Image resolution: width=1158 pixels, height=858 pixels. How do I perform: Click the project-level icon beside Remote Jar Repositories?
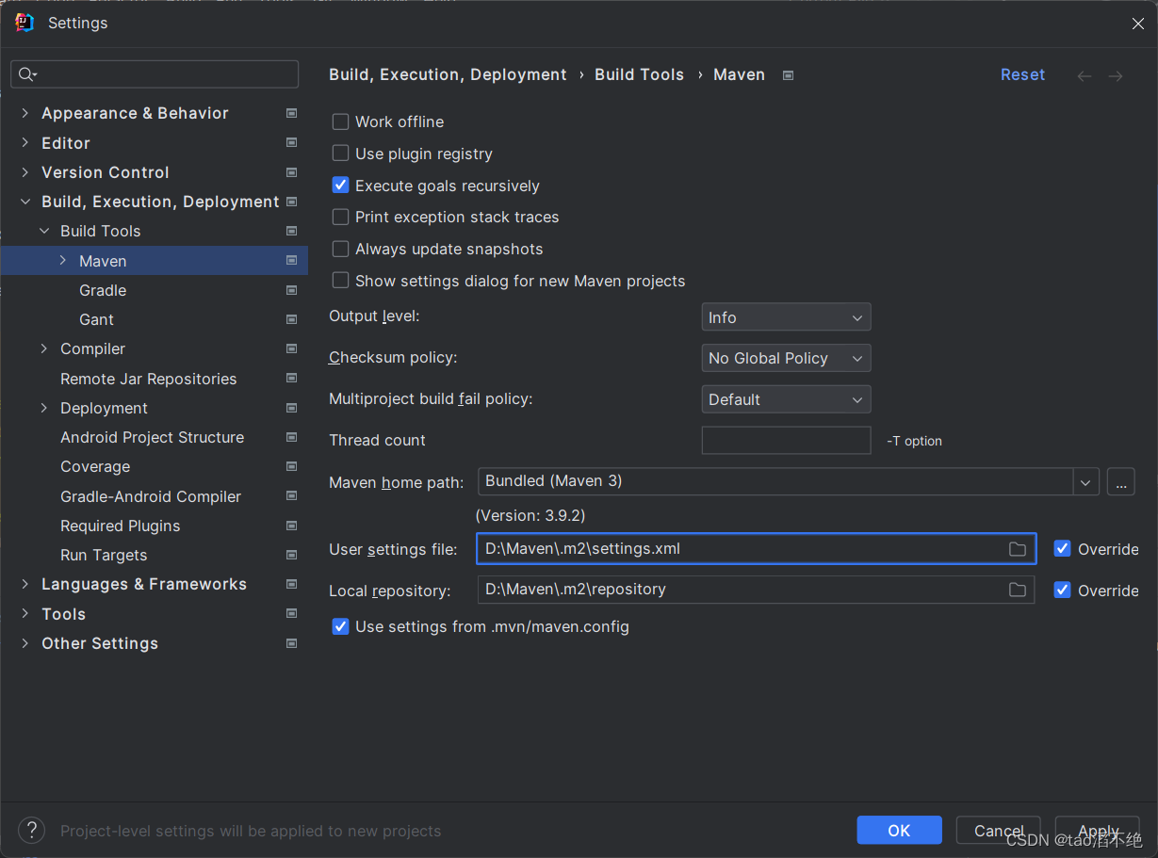pyautogui.click(x=291, y=379)
